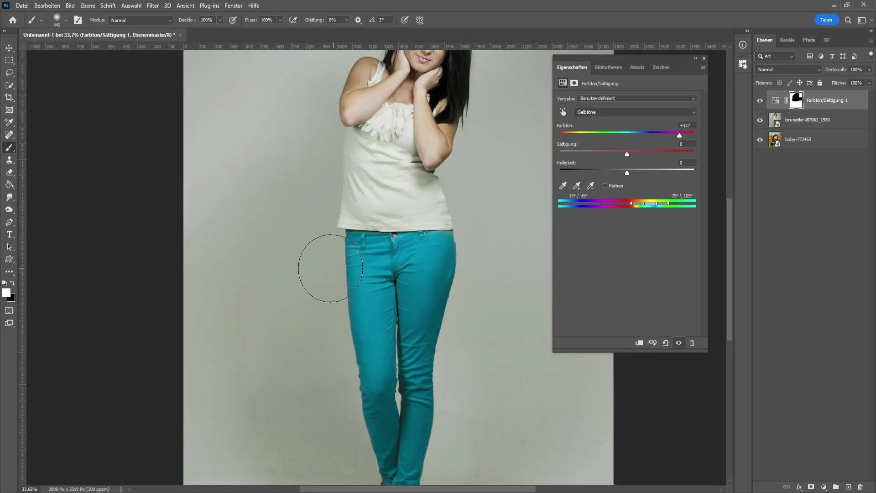Open the Filter menu
This screenshot has height=493, width=876.
(153, 5)
